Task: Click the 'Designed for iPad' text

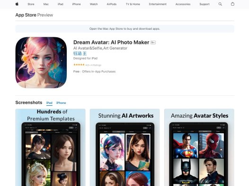Action: (x=85, y=58)
